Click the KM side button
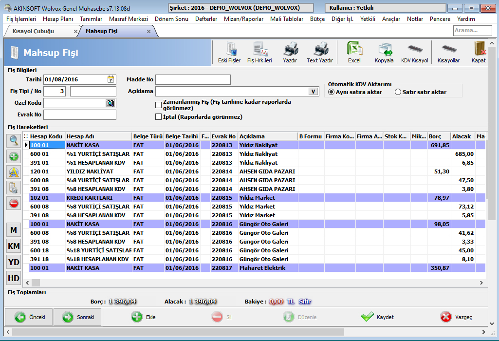Image resolution: width=499 pixels, height=341 pixels. [x=14, y=246]
